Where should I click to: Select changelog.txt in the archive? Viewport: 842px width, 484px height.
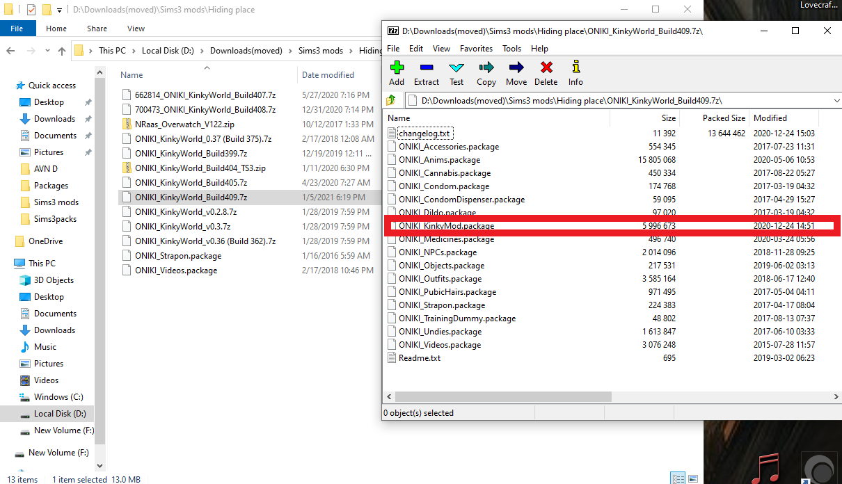point(425,133)
